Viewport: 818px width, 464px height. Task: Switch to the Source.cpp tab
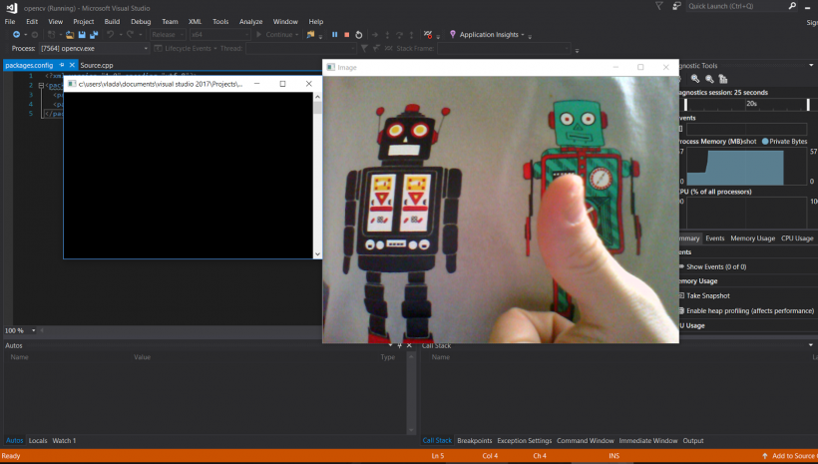point(97,65)
